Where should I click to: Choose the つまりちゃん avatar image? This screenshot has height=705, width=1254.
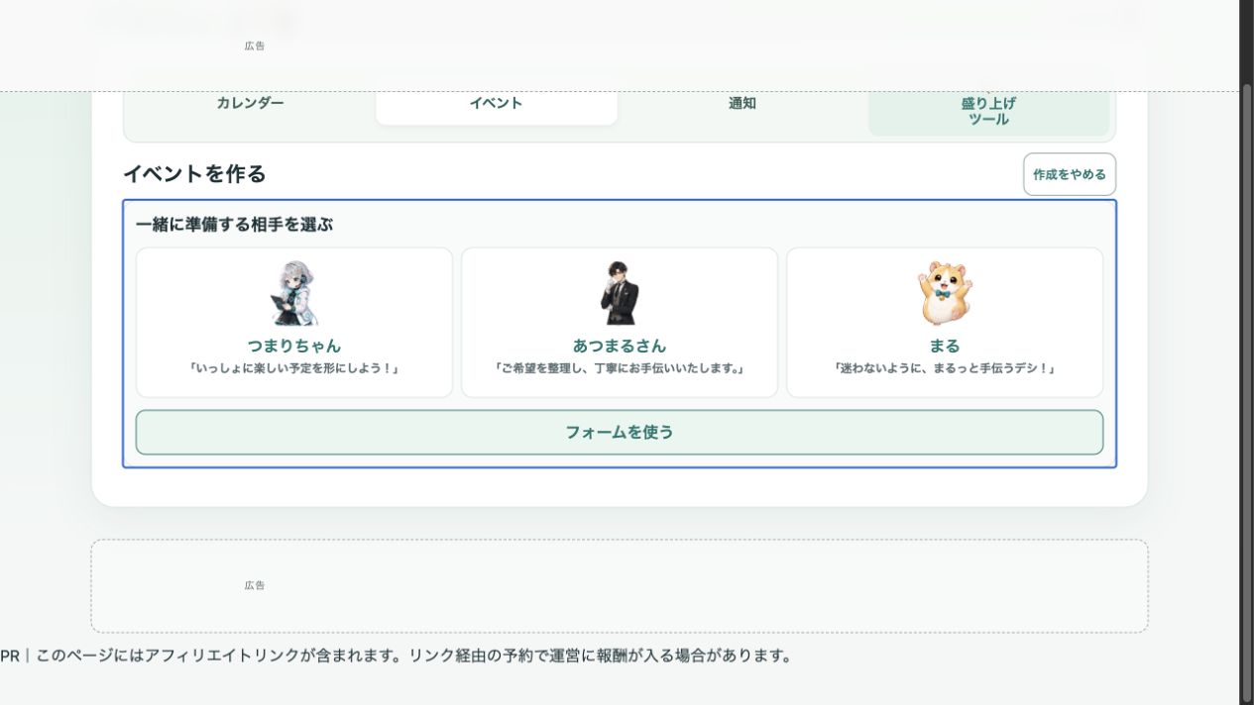[x=294, y=293]
